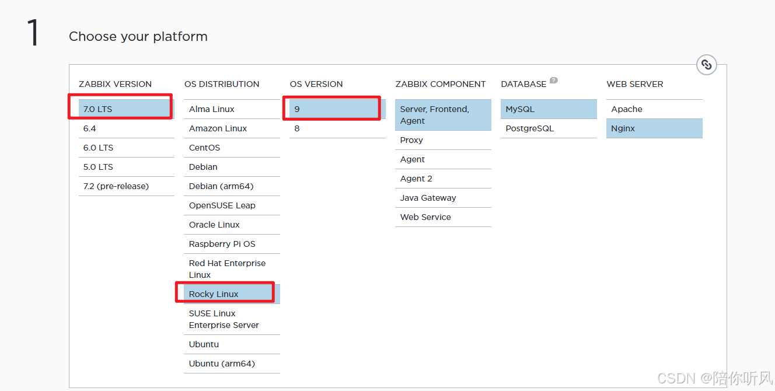Pick Apache as web server
775x391 pixels.
tap(655, 109)
